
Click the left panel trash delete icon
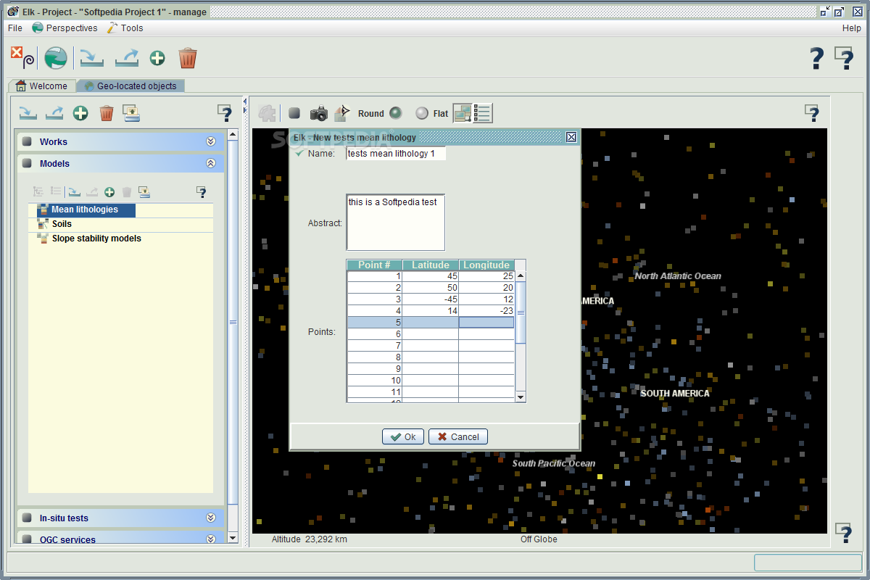pyautogui.click(x=107, y=113)
